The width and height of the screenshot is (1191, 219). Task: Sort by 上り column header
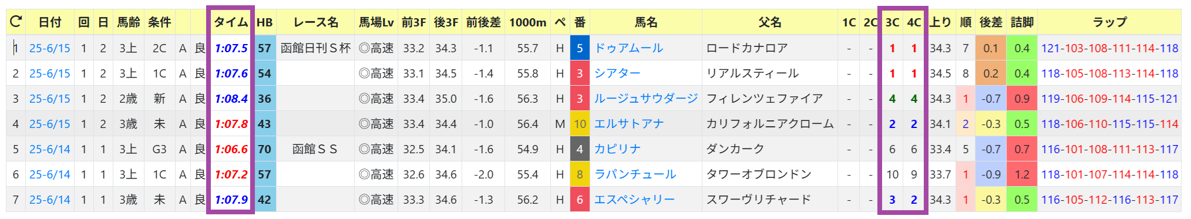940,22
